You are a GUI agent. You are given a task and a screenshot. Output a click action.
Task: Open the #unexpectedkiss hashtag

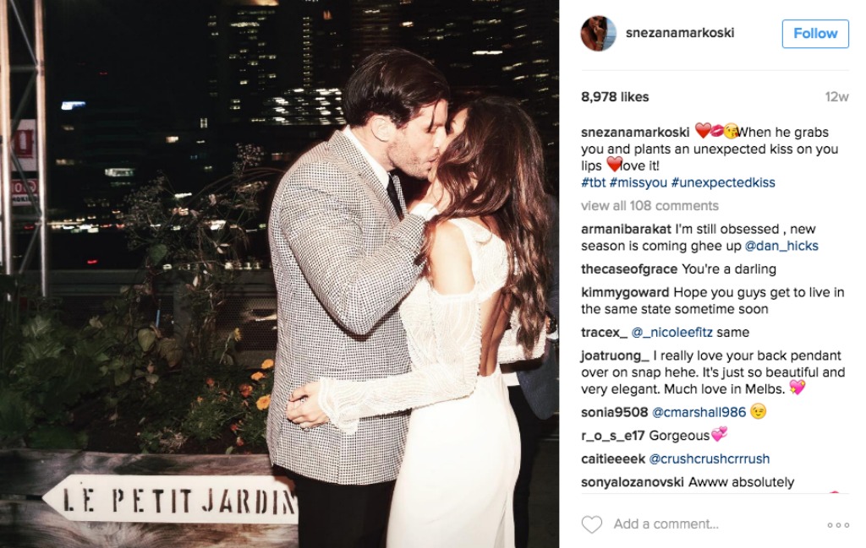pos(723,182)
